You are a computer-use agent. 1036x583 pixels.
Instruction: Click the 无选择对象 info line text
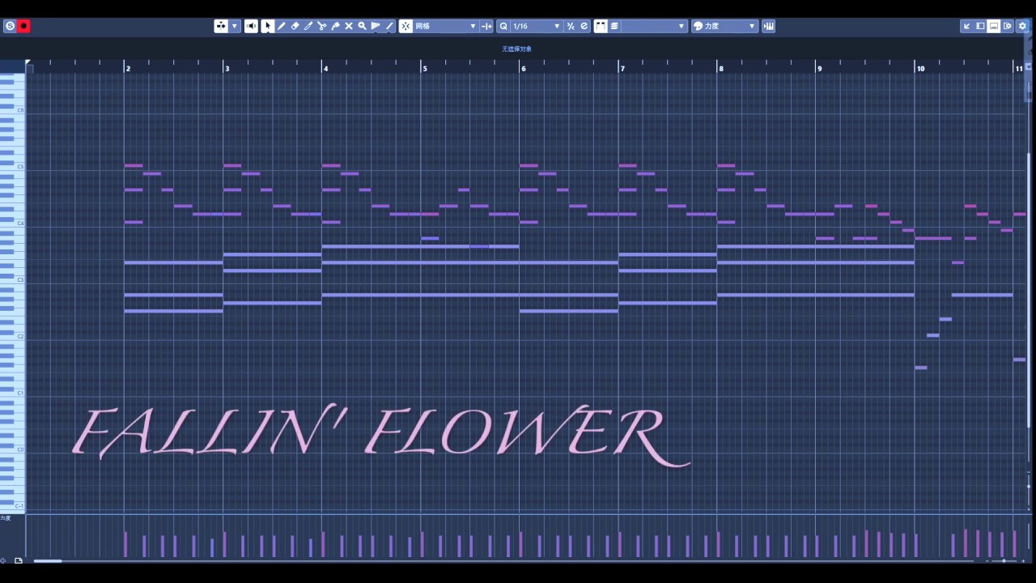tap(516, 49)
